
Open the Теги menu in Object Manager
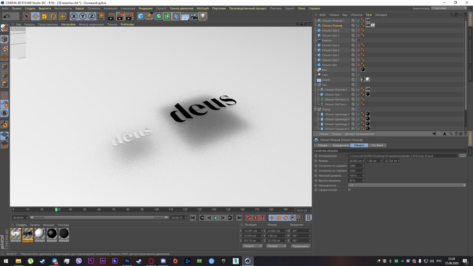(368, 15)
